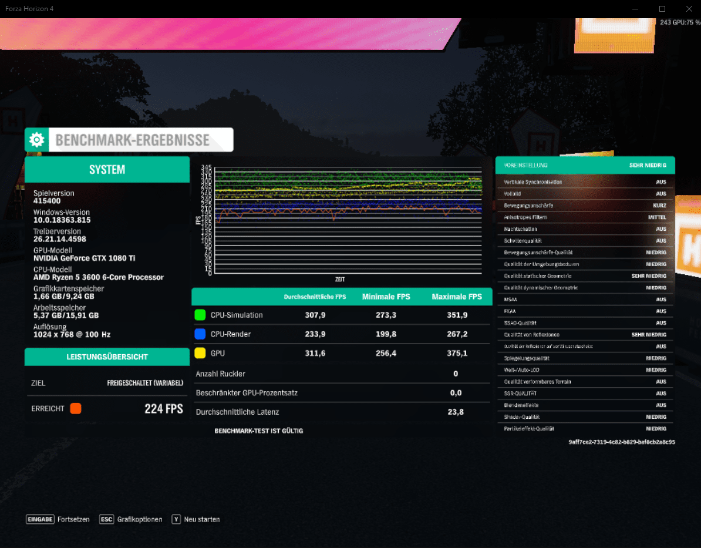
Task: Click the Forza Horizon 4 window title
Action: click(29, 9)
